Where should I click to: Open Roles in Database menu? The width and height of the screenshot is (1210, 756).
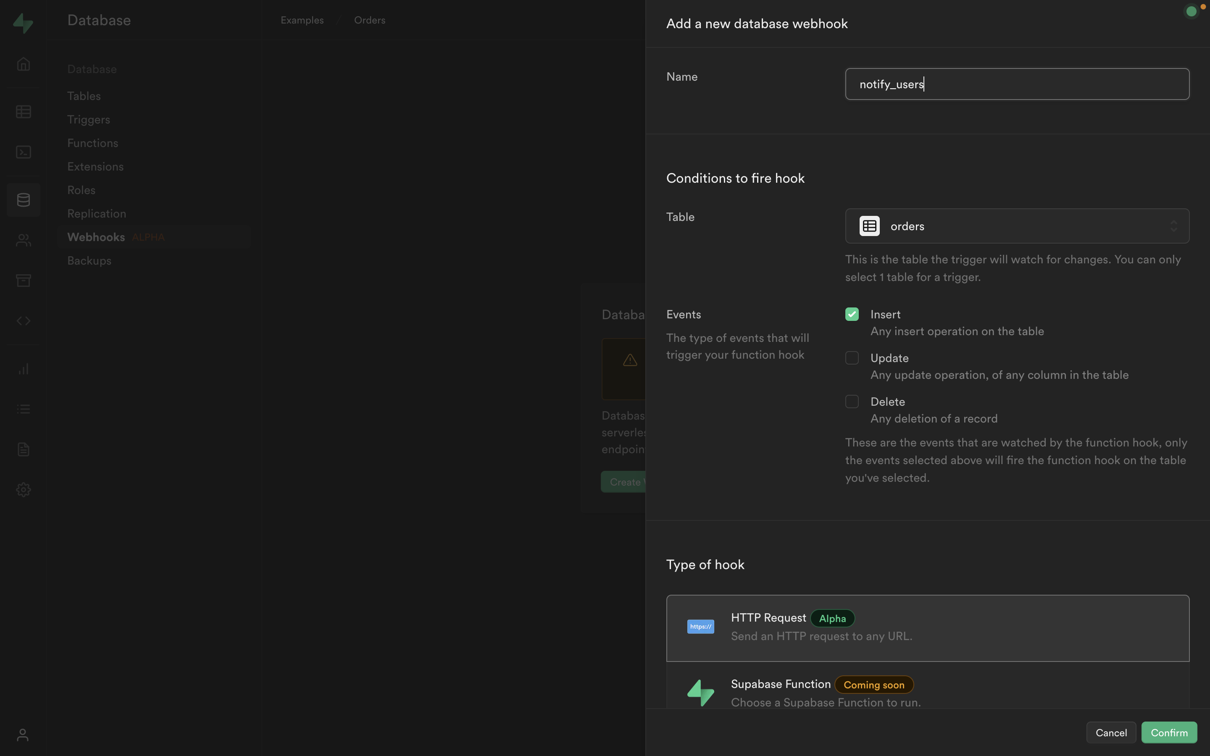(x=81, y=190)
